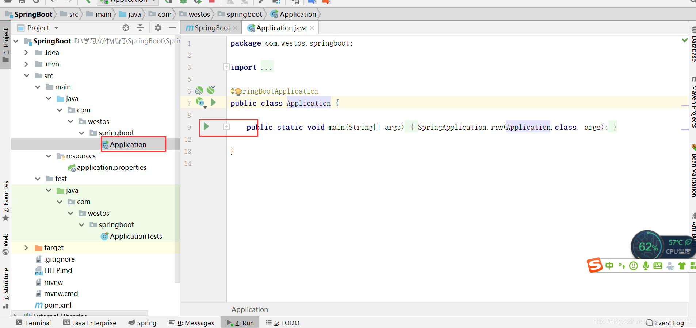Hide the Project panel with minus icon
This screenshot has width=696, height=328.
(172, 28)
